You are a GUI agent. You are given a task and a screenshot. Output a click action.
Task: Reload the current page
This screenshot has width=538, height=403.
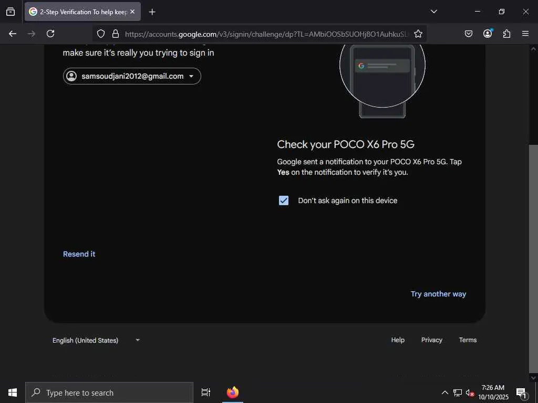(x=50, y=34)
